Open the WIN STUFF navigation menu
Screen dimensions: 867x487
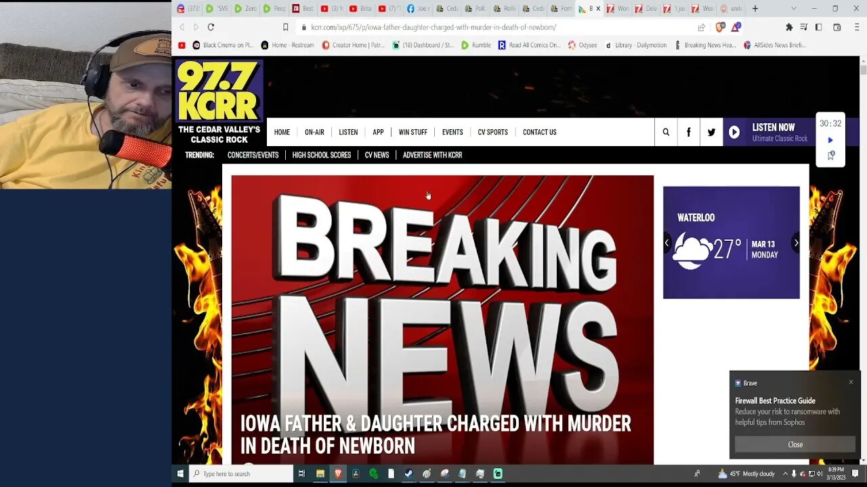pyautogui.click(x=413, y=132)
